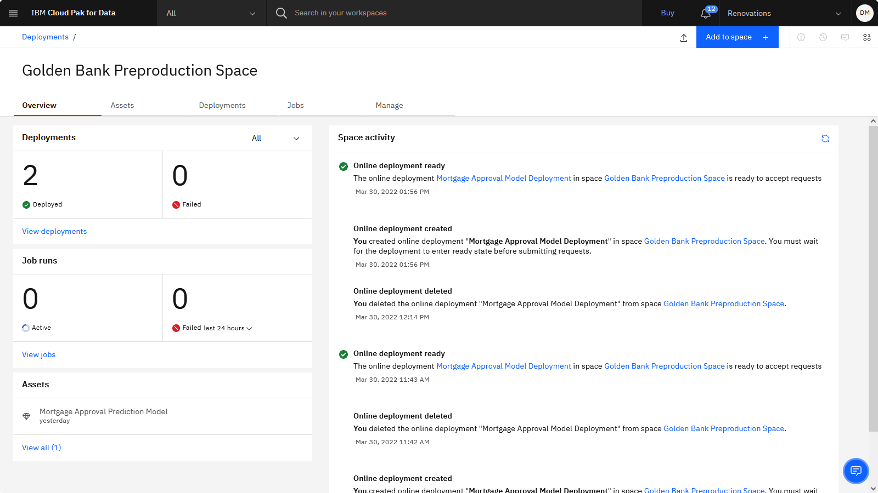This screenshot has height=493, width=878.
Task: Open the Deployments card All filter
Action: click(x=276, y=139)
